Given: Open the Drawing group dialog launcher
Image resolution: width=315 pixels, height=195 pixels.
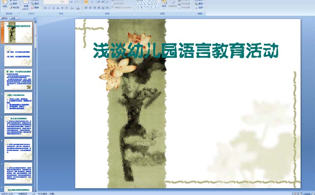Looking at the screenshot, I should coord(192,13).
